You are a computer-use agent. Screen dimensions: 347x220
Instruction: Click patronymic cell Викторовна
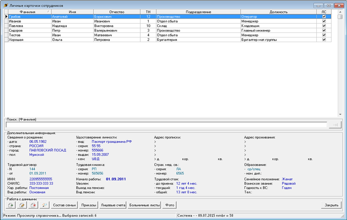click(117, 26)
